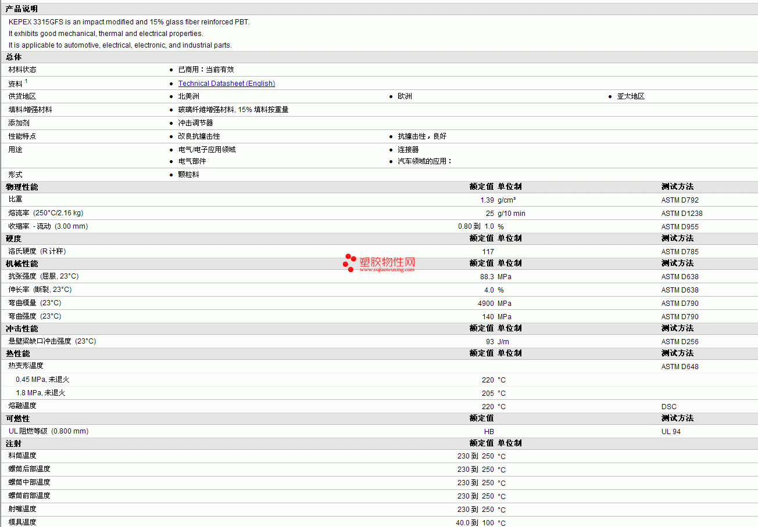Select '抗张强度 (屈服, 23°C)' label
The image size is (758, 527).
click(x=44, y=276)
